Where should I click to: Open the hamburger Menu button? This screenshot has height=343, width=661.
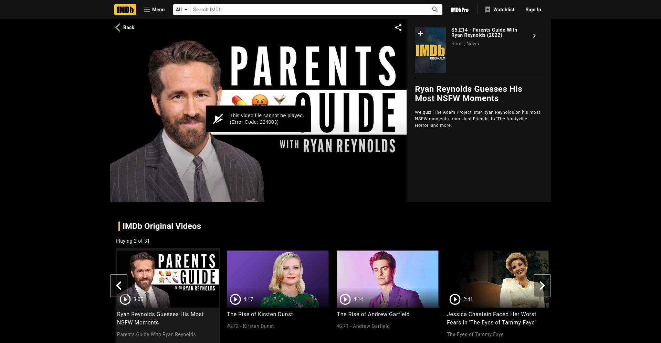coord(154,10)
